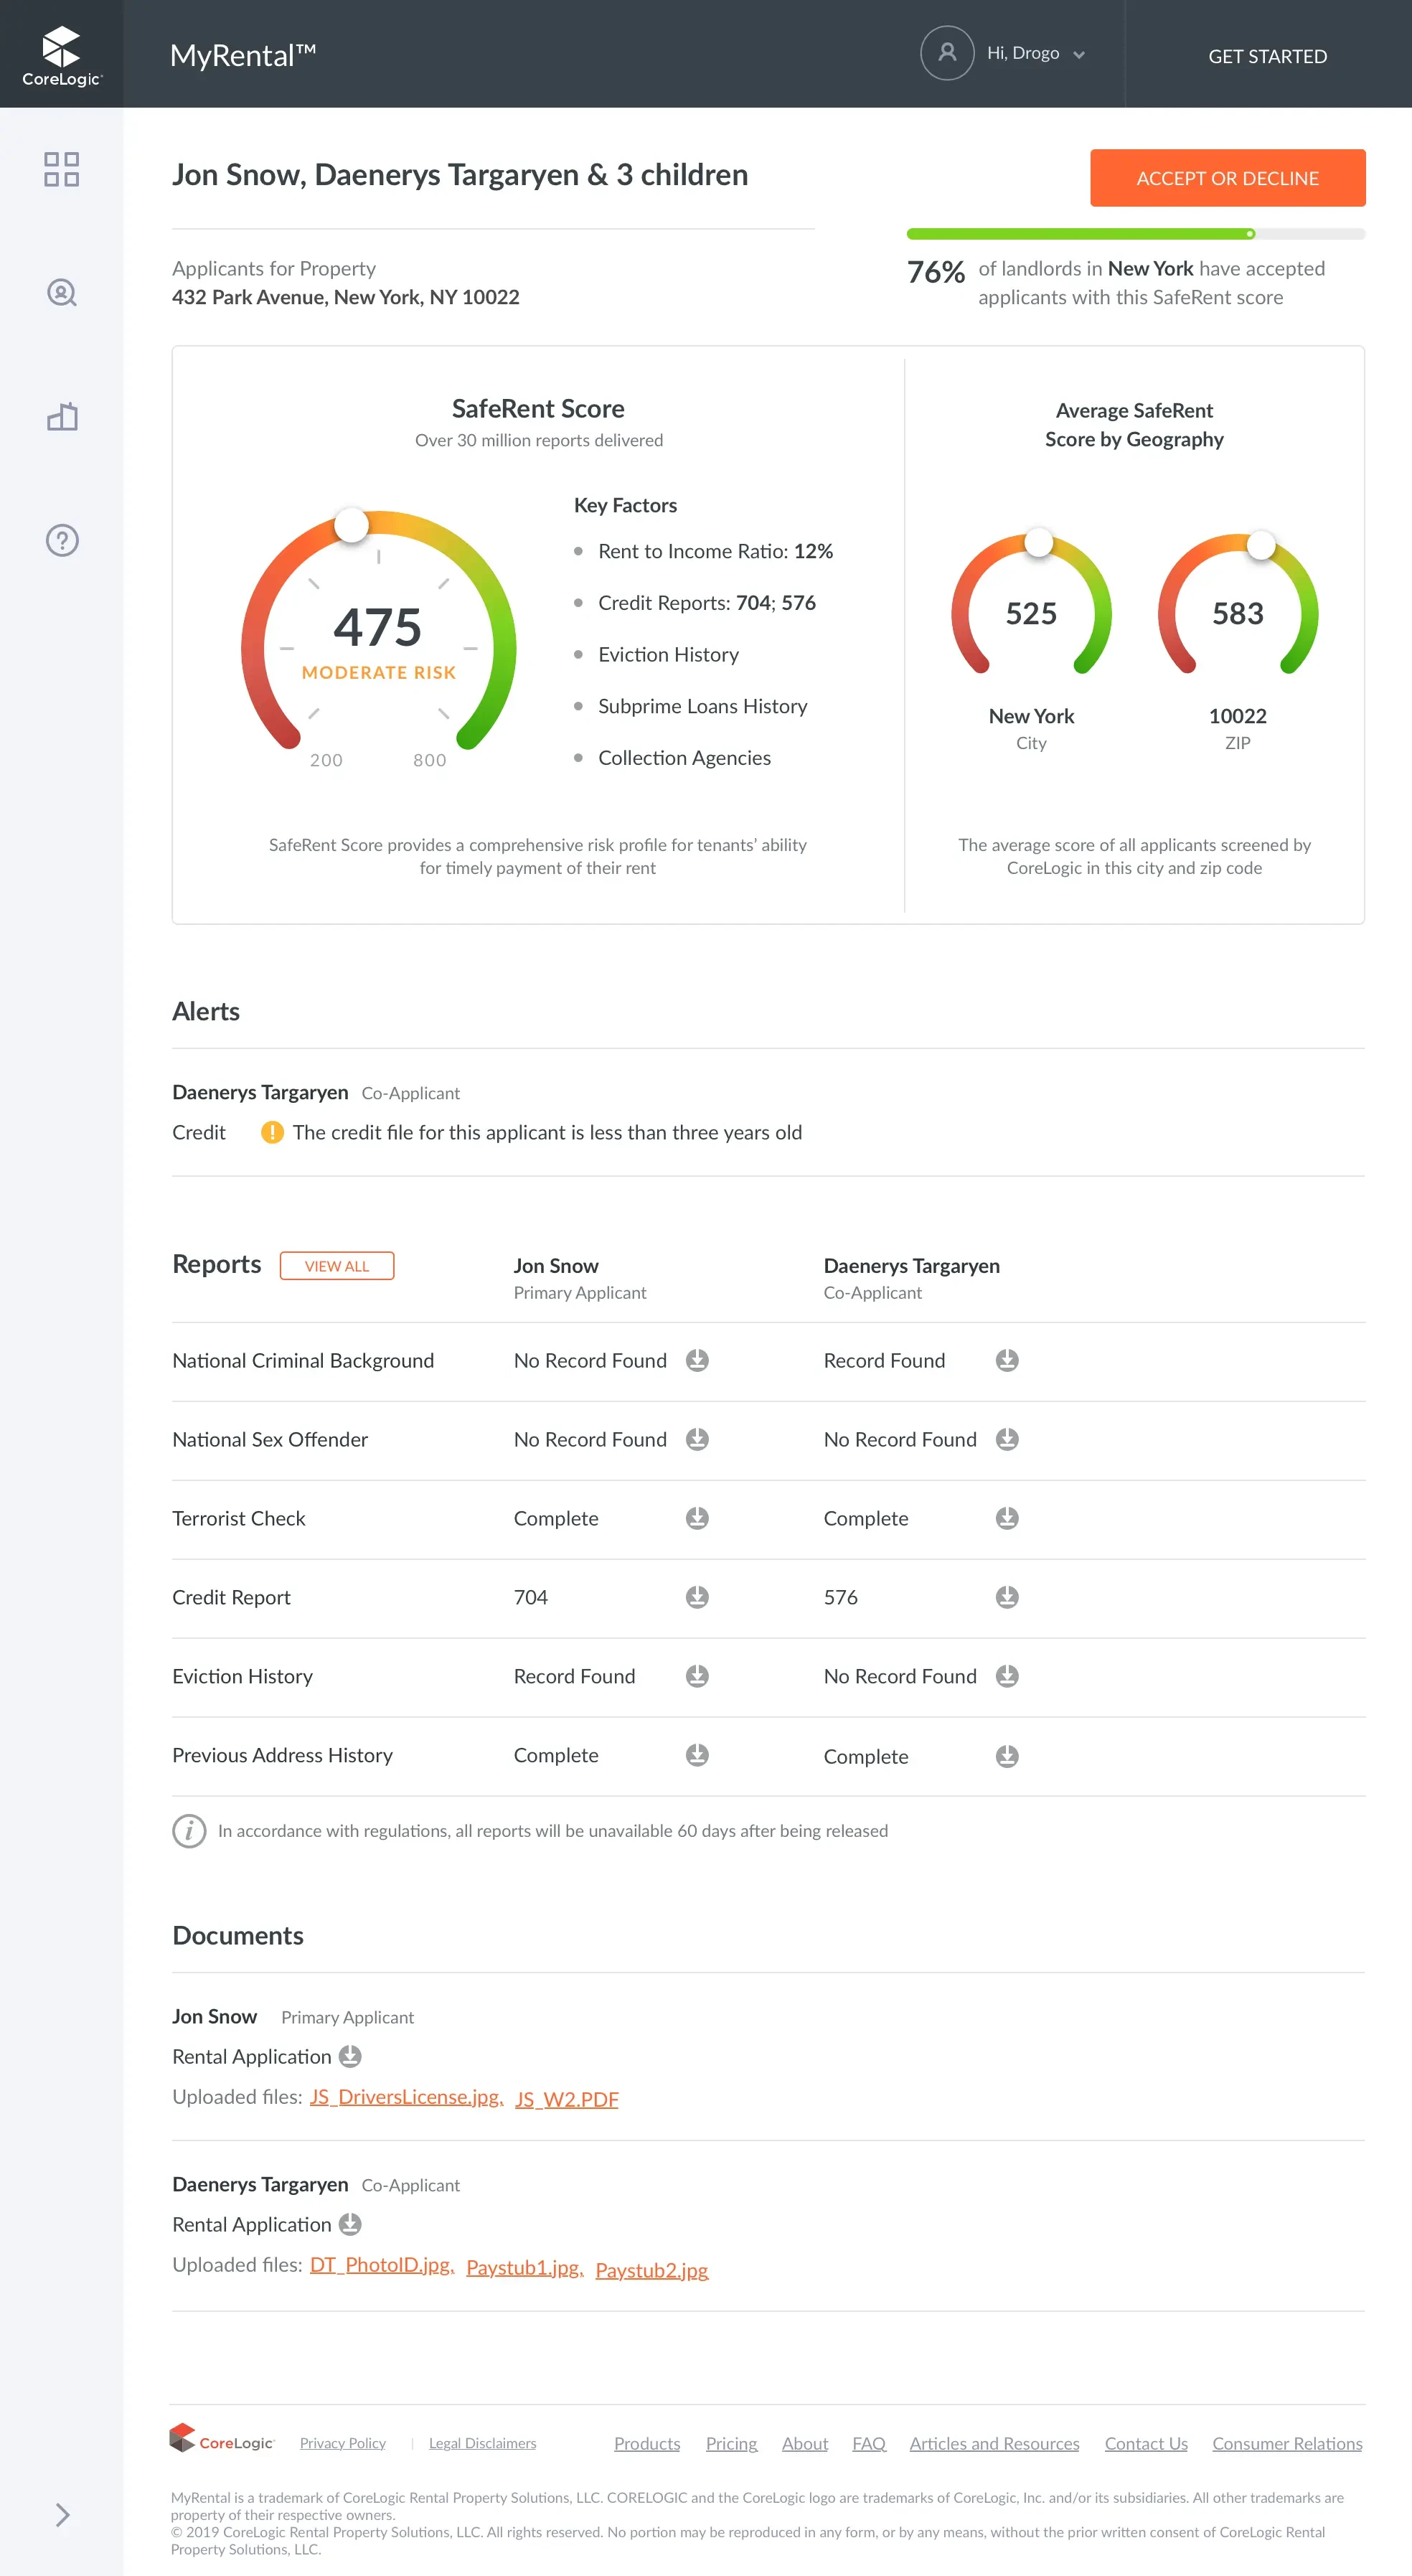Select the applicant search icon in sidebar
1412x2576 pixels.
(62, 293)
